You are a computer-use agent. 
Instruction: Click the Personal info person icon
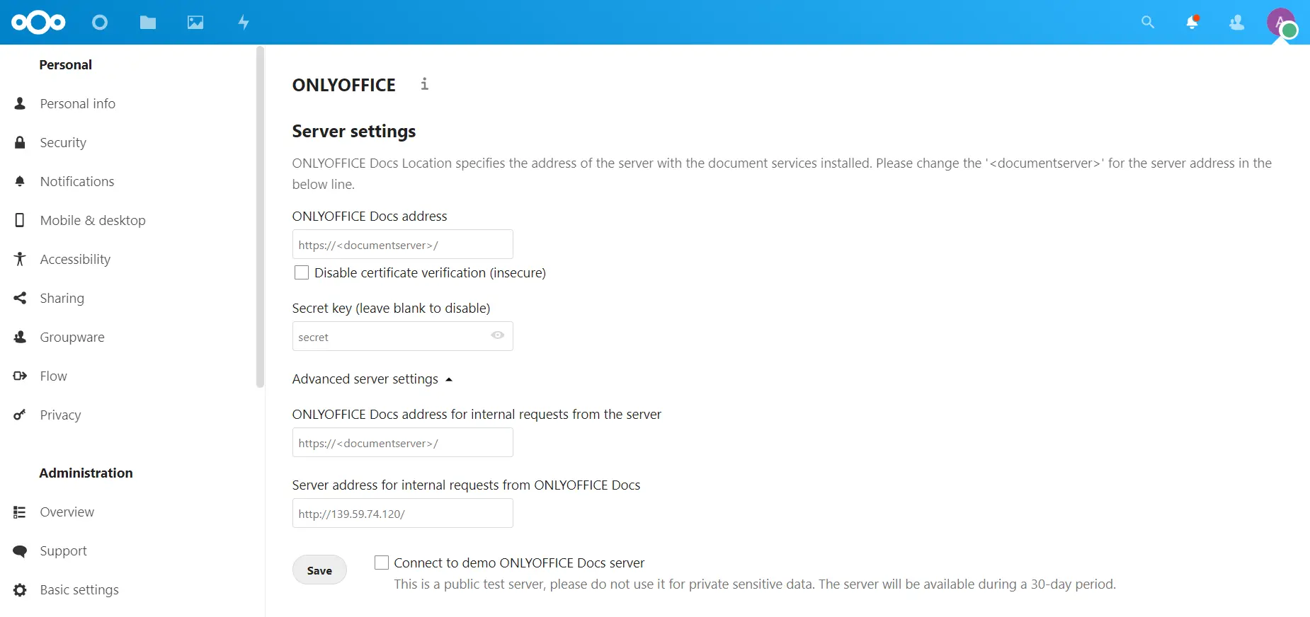[20, 103]
